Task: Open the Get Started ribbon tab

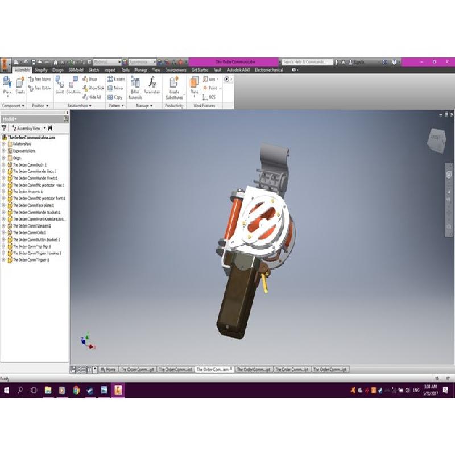Action: [200, 70]
